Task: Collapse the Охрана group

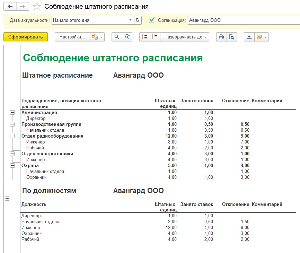Action: click(x=12, y=166)
